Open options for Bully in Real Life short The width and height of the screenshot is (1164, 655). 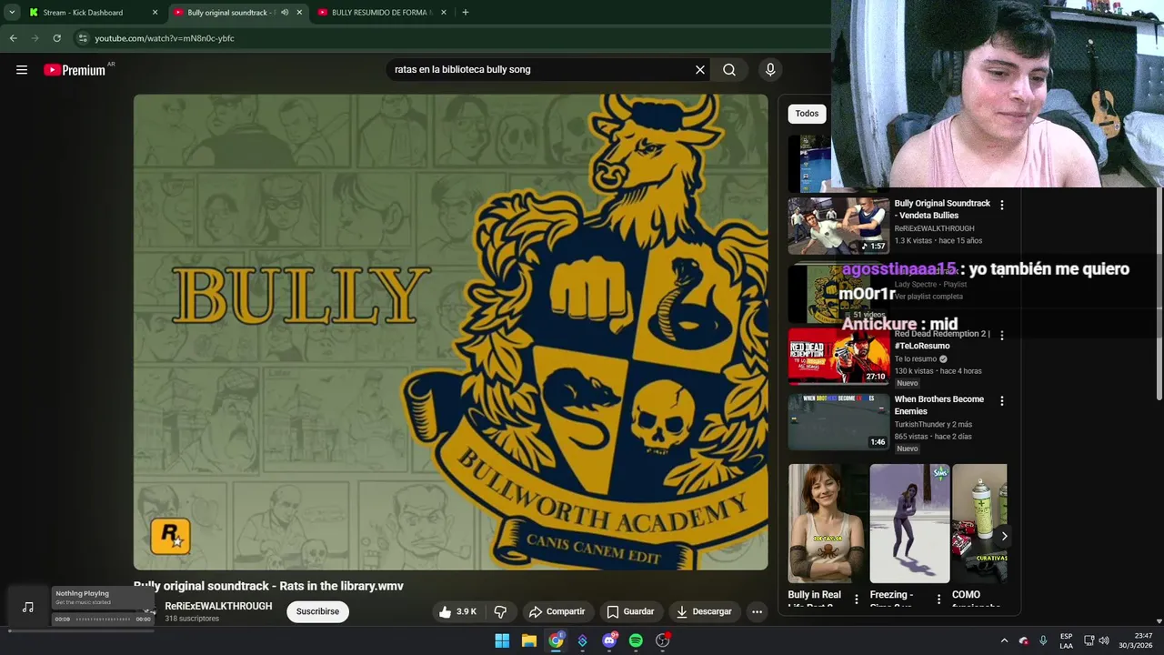(x=856, y=599)
